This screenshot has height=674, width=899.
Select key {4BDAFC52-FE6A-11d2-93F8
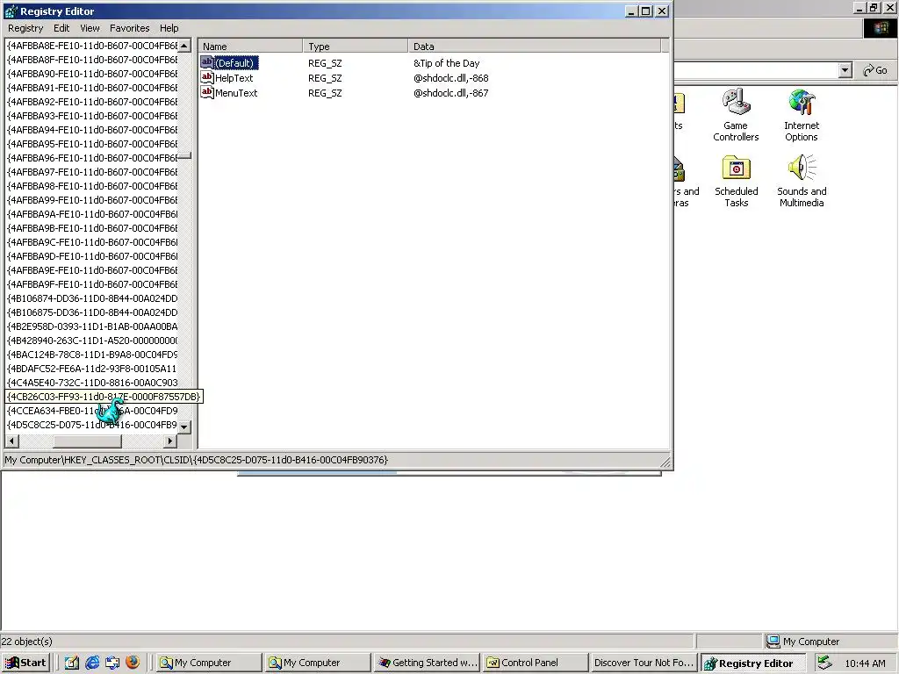pos(91,369)
